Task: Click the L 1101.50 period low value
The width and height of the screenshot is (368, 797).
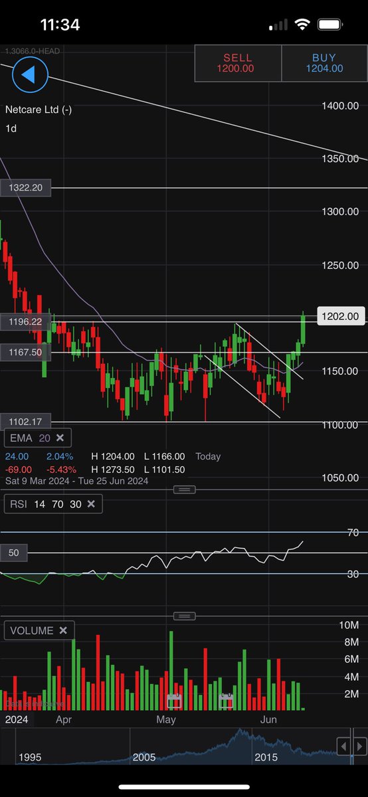Action: tap(163, 470)
